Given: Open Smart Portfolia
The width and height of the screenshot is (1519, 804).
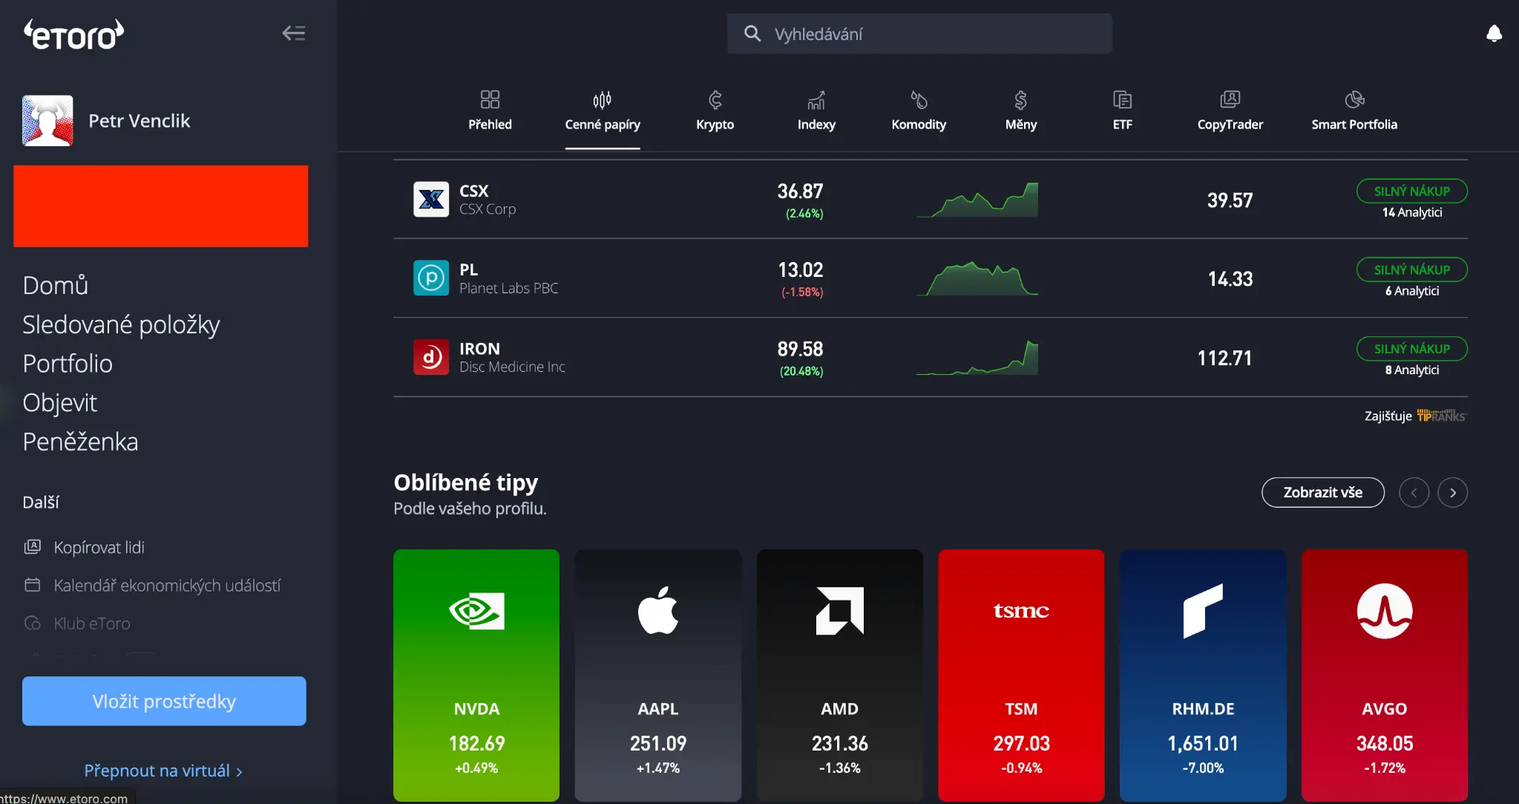Looking at the screenshot, I should tap(1354, 110).
